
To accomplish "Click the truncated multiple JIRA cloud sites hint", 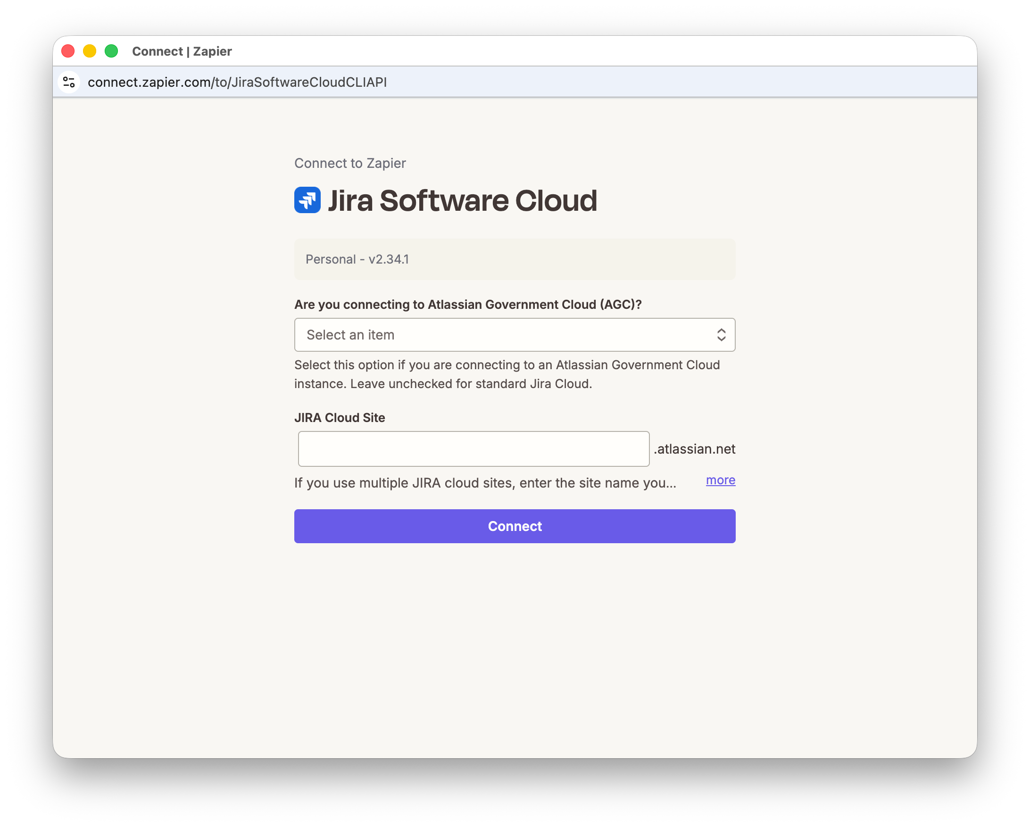I will click(x=485, y=483).
